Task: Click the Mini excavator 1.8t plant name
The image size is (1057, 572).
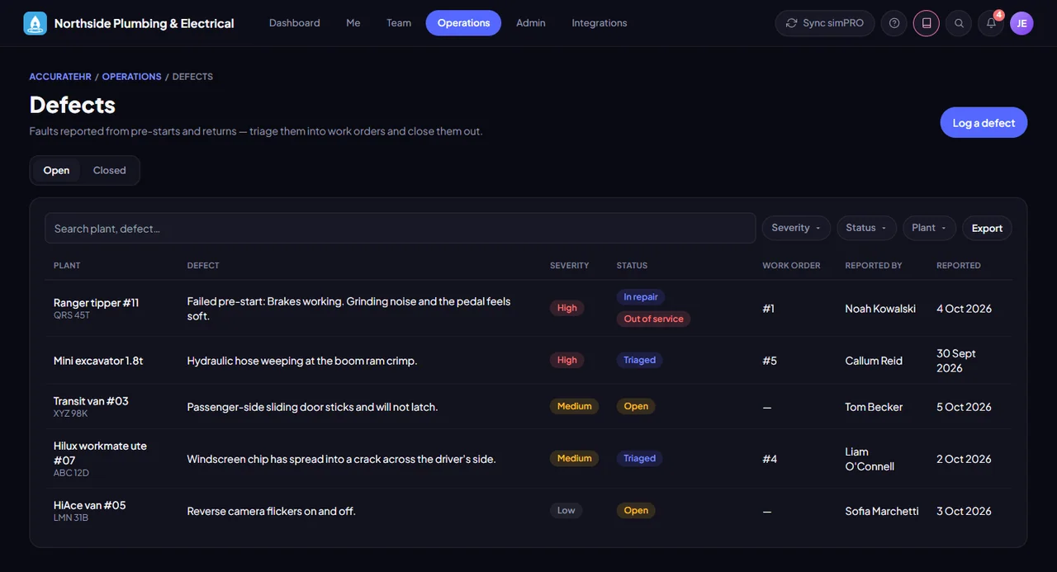Action: pos(98,361)
